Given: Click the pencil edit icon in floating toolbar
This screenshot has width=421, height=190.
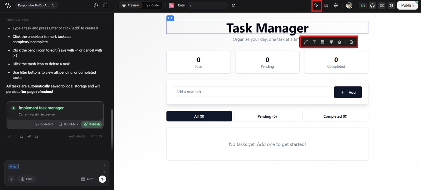Looking at the screenshot, I should click(306, 42).
